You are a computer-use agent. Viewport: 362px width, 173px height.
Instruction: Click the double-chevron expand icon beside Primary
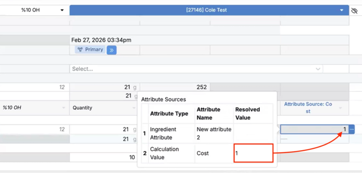[x=111, y=50]
